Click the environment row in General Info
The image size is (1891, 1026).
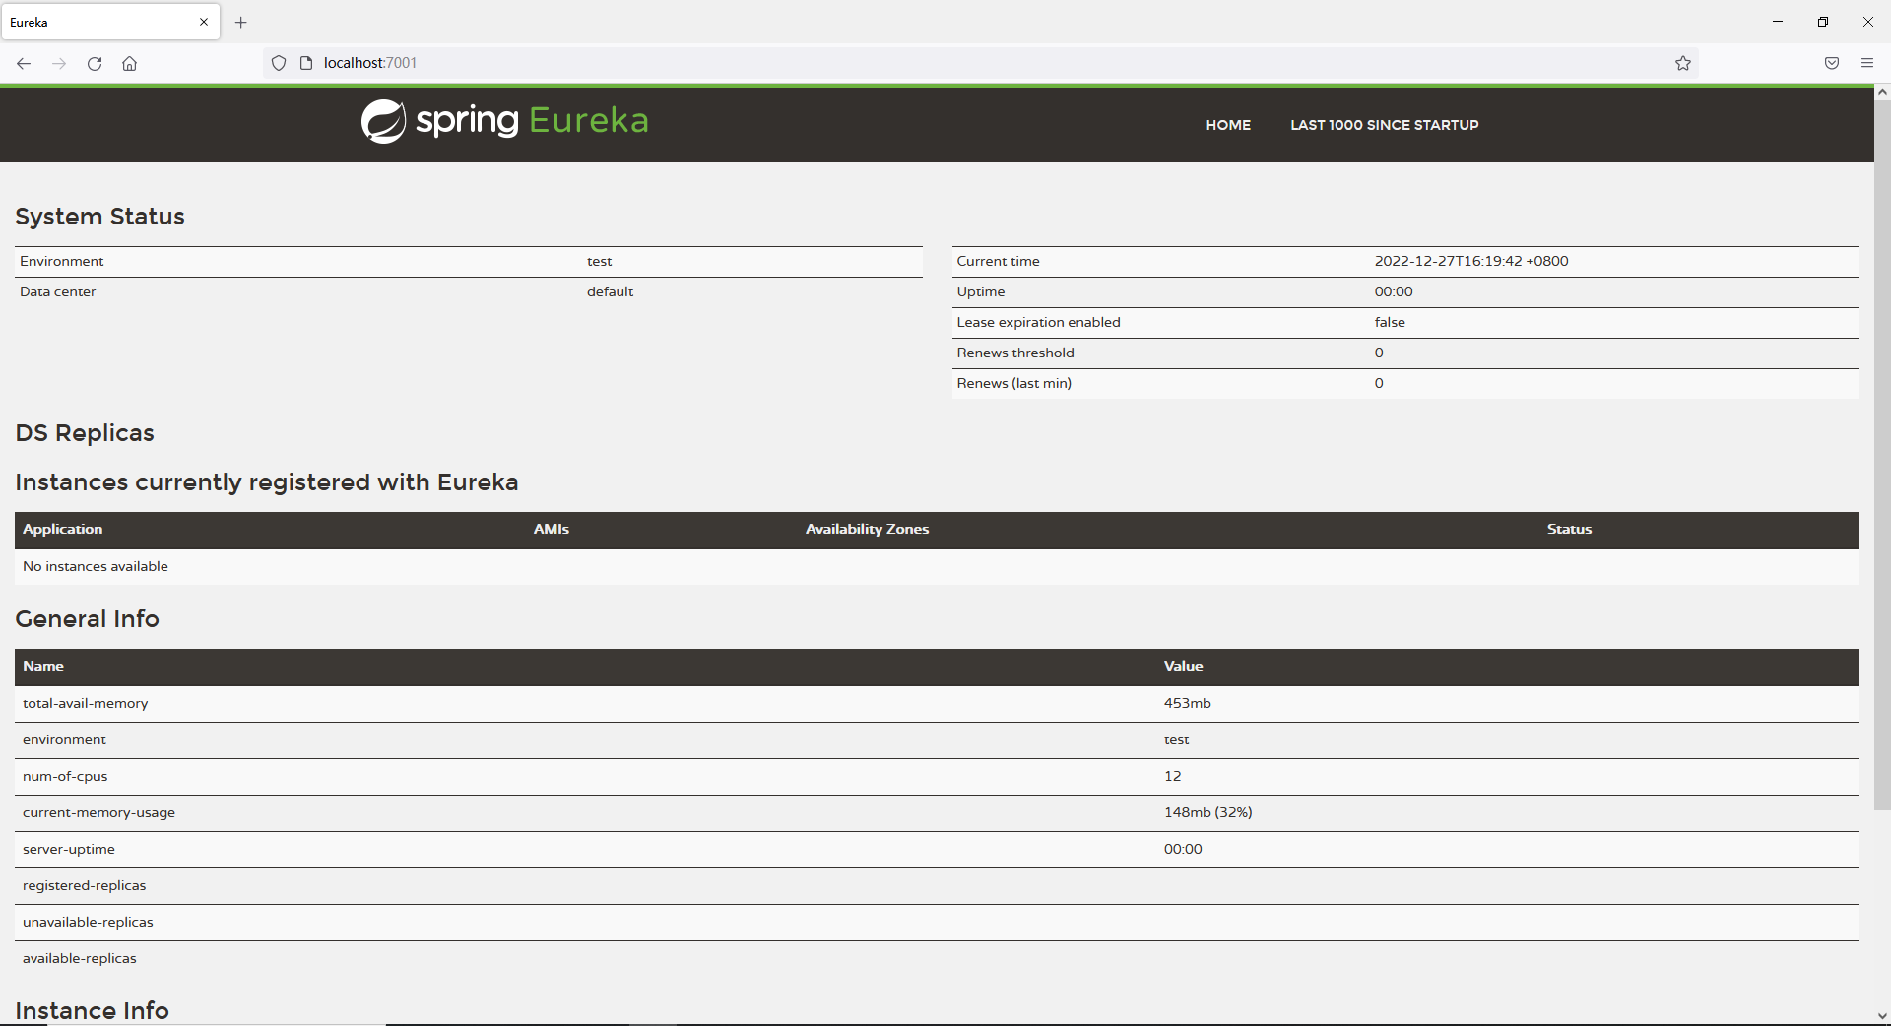pyautogui.click(x=937, y=739)
